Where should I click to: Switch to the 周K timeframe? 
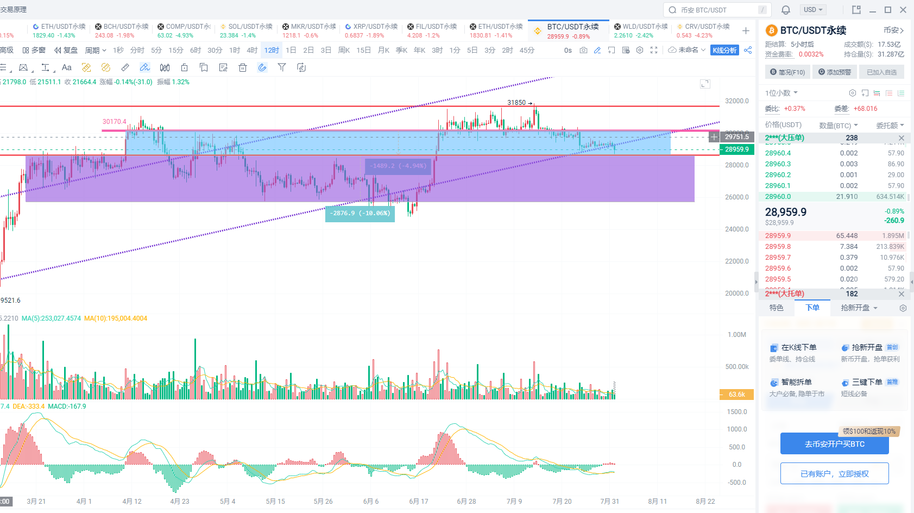click(x=344, y=50)
